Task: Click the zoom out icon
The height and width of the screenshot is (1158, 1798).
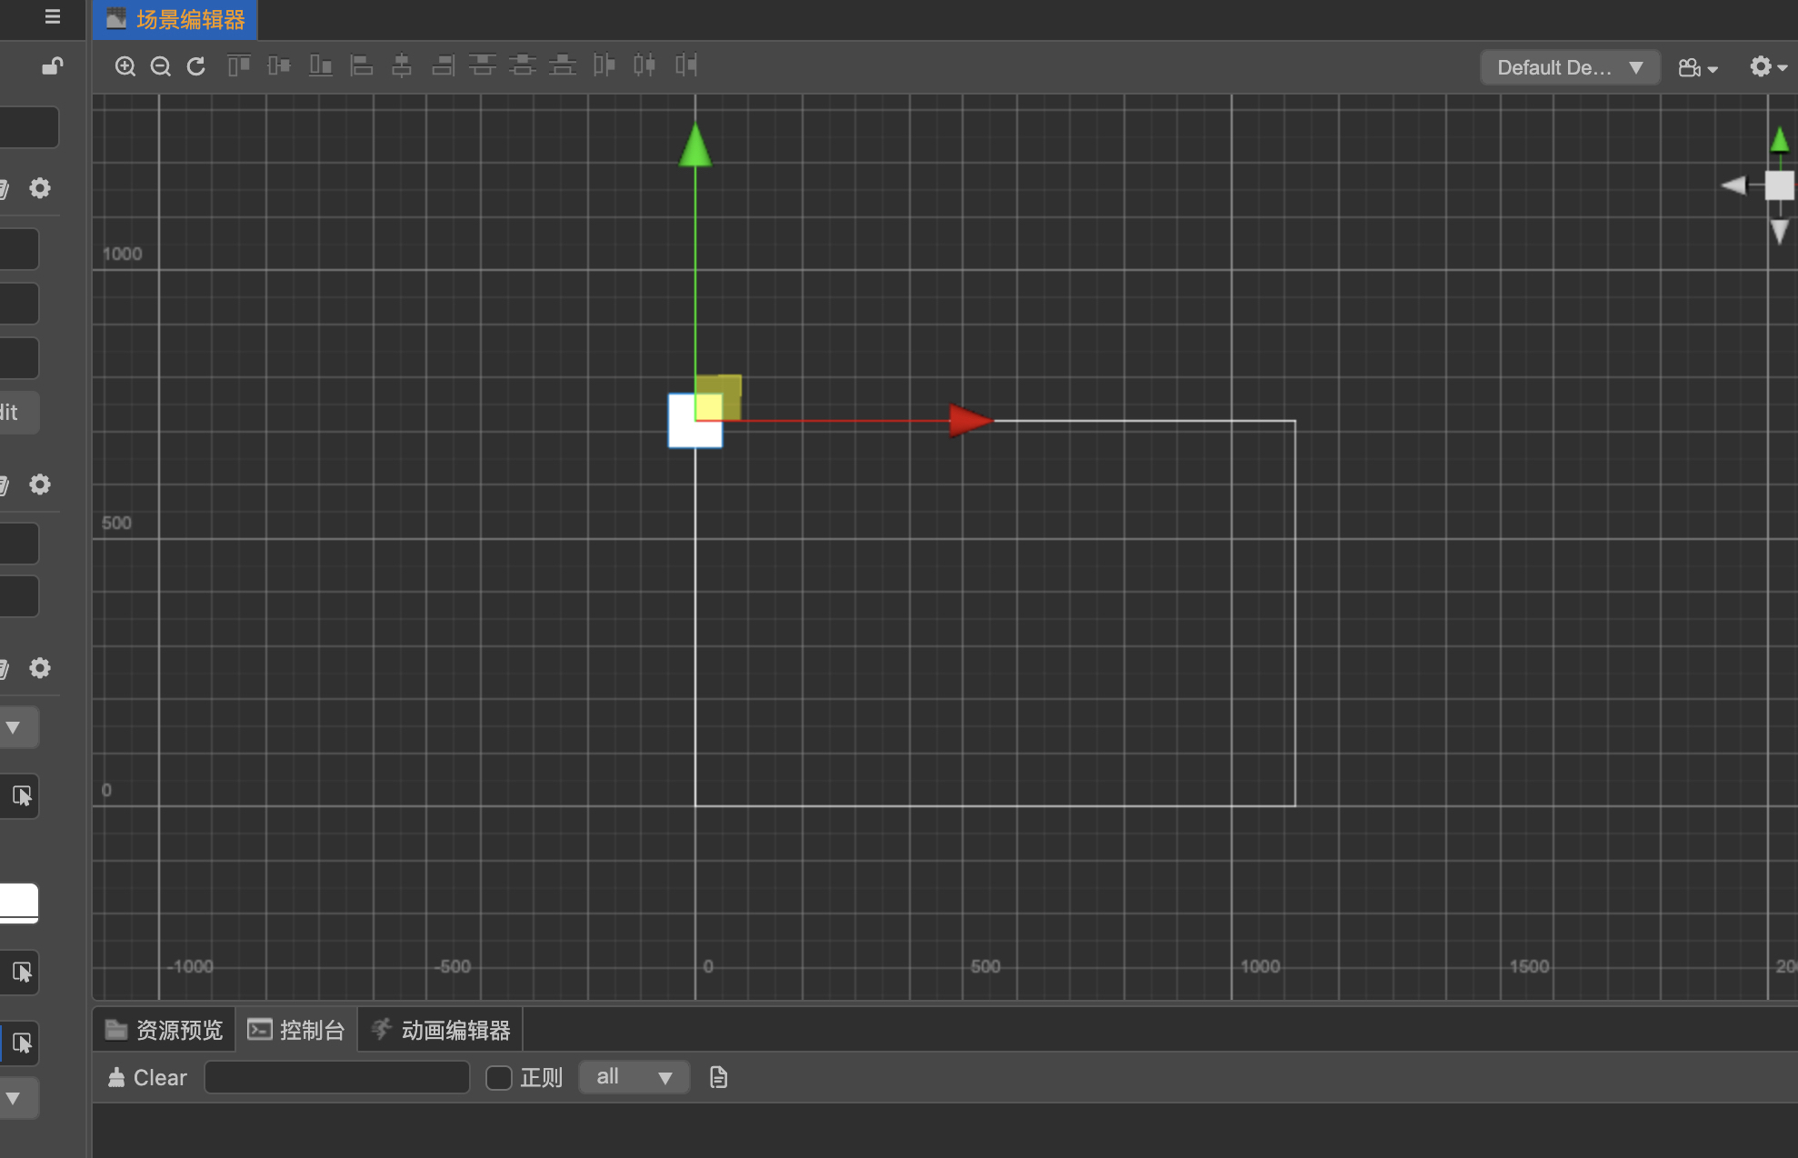Action: (x=161, y=66)
